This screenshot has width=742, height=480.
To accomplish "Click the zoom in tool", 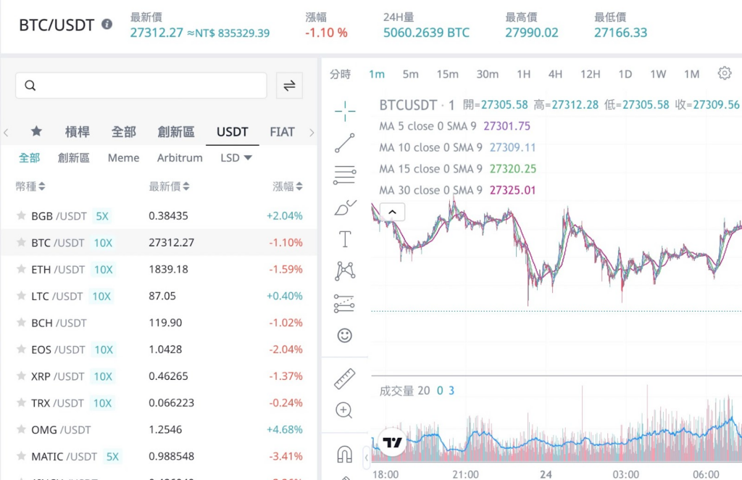I will [345, 410].
